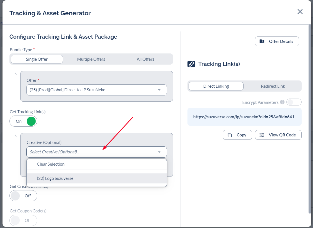Turn off the Get Tracking Link(s) toggle

(23, 121)
